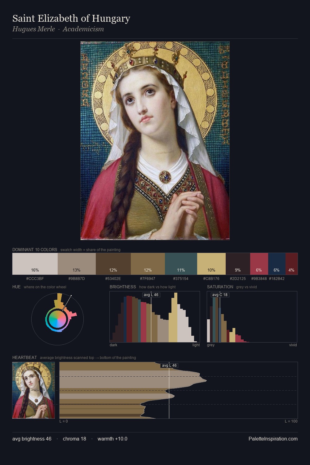
Task: Click the 'L = 100' axis label
Action: tap(291, 421)
